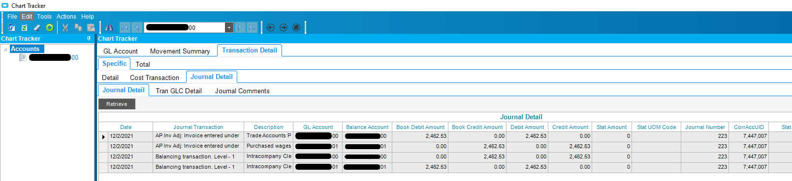This screenshot has width=792, height=181.
Task: Click the green refresh icon in toolbar
Action: (x=24, y=27)
